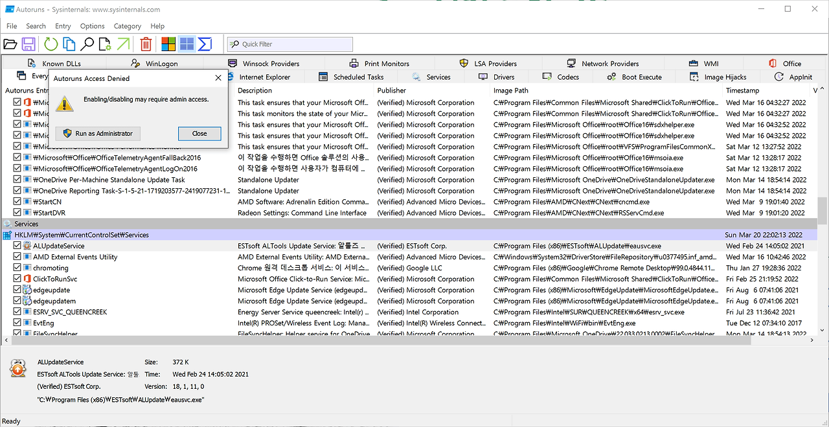Open a saved Autoruns file
The image size is (829, 427).
10,43
